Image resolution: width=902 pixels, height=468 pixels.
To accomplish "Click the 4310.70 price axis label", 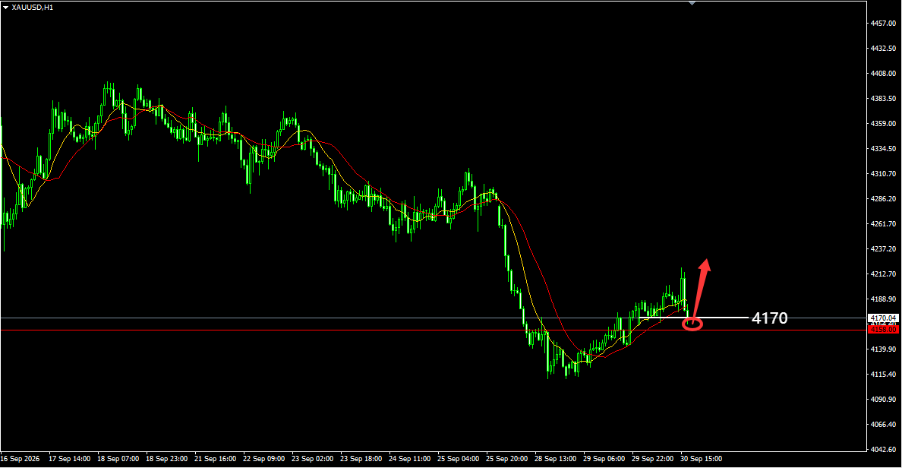I will tap(883, 174).
